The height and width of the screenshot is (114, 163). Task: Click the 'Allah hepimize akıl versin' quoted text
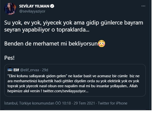(72, 88)
